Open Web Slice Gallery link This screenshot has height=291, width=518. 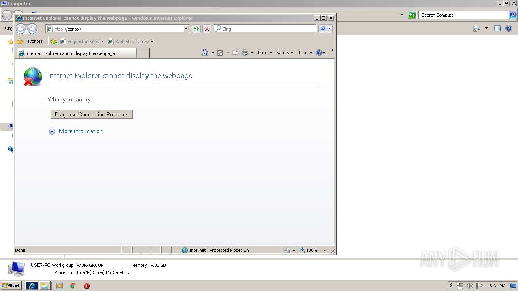pos(128,41)
